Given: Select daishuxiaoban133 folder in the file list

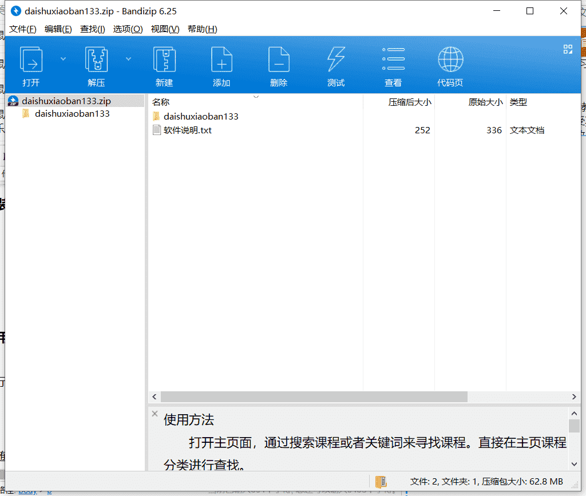Looking at the screenshot, I should point(201,117).
